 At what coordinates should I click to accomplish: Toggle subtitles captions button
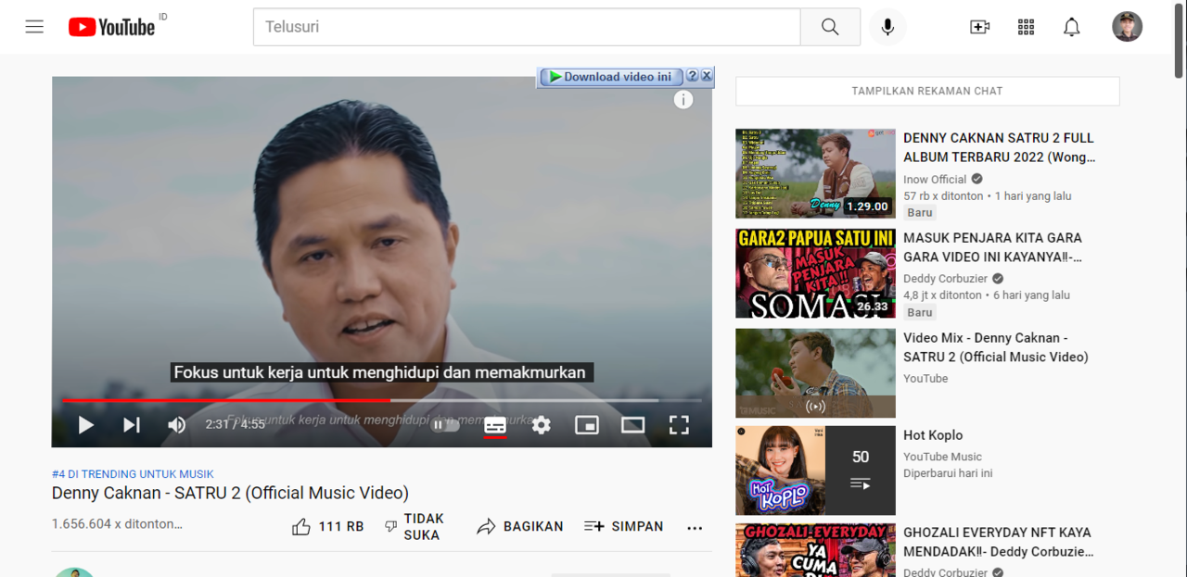click(x=495, y=425)
